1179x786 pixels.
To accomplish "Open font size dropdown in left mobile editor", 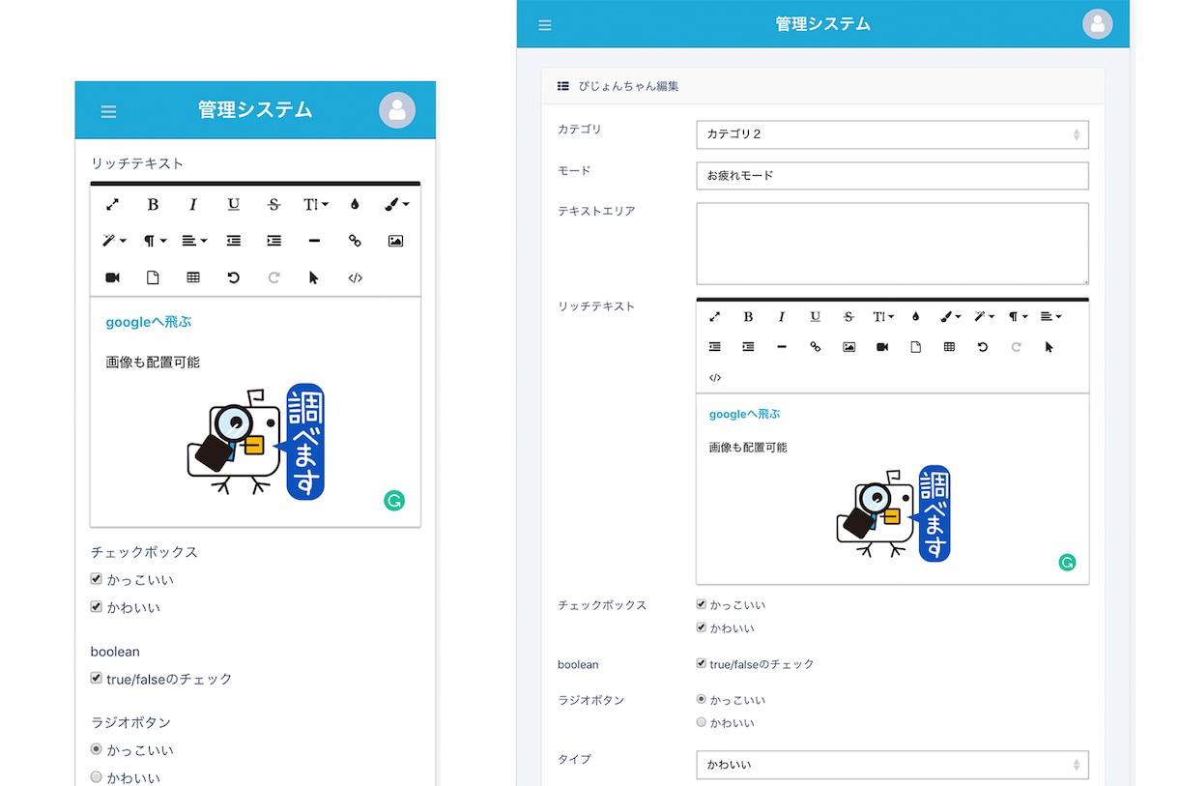I will click(x=316, y=204).
